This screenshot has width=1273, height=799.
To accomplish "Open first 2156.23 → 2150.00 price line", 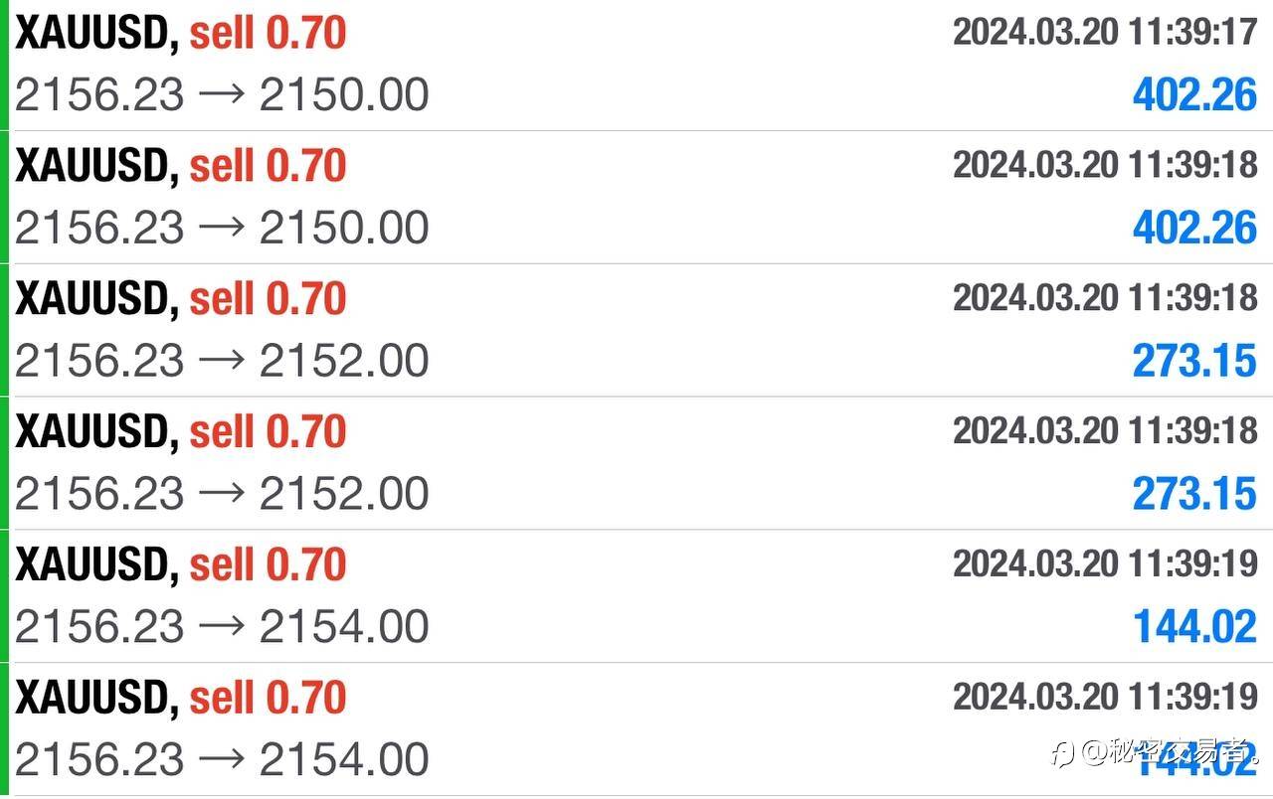I will (x=222, y=95).
